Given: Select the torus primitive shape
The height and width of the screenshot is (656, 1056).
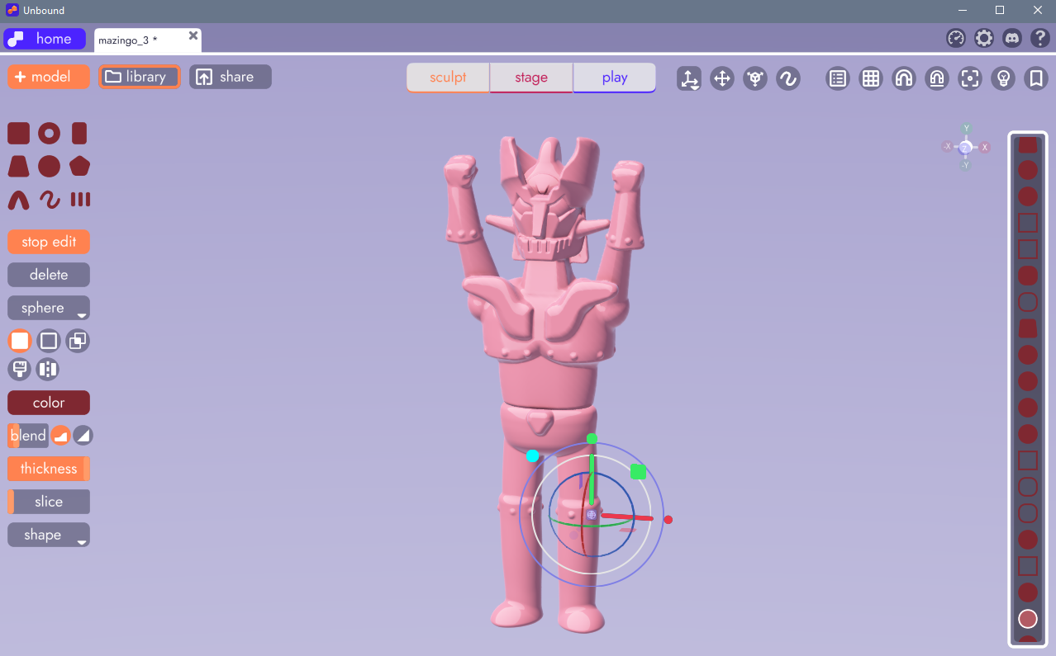Looking at the screenshot, I should tap(50, 134).
